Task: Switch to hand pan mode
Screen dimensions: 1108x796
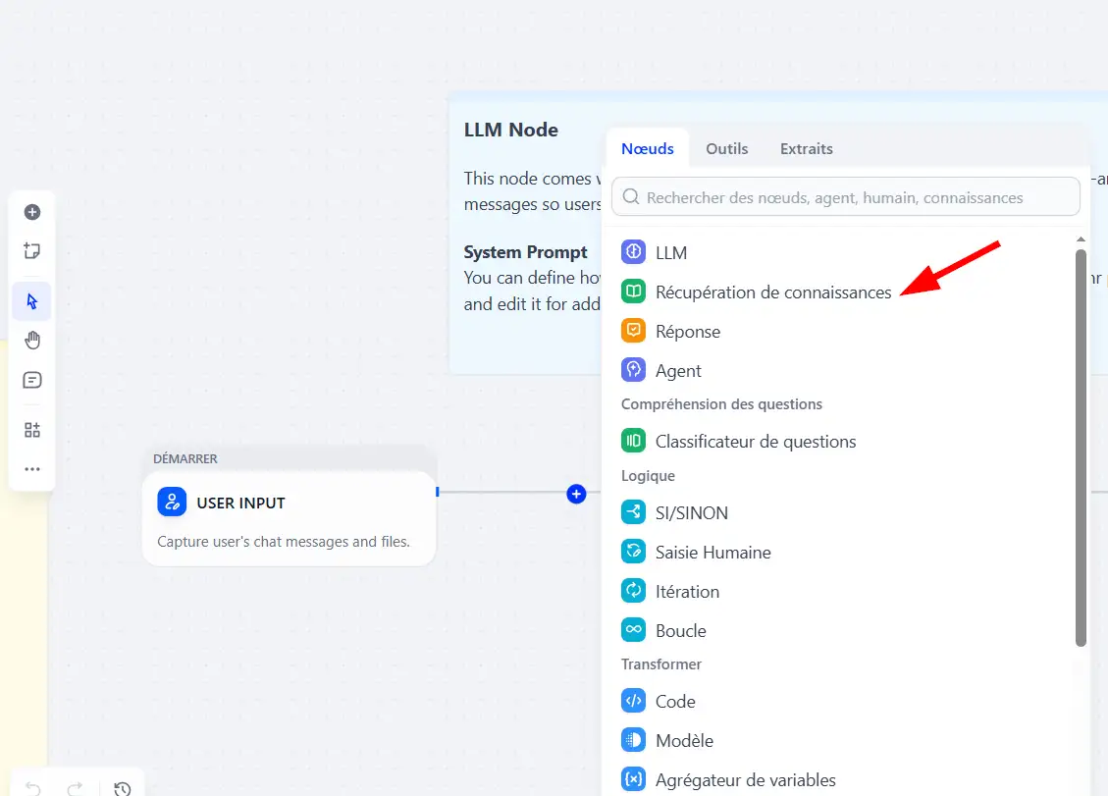Action: [31, 340]
